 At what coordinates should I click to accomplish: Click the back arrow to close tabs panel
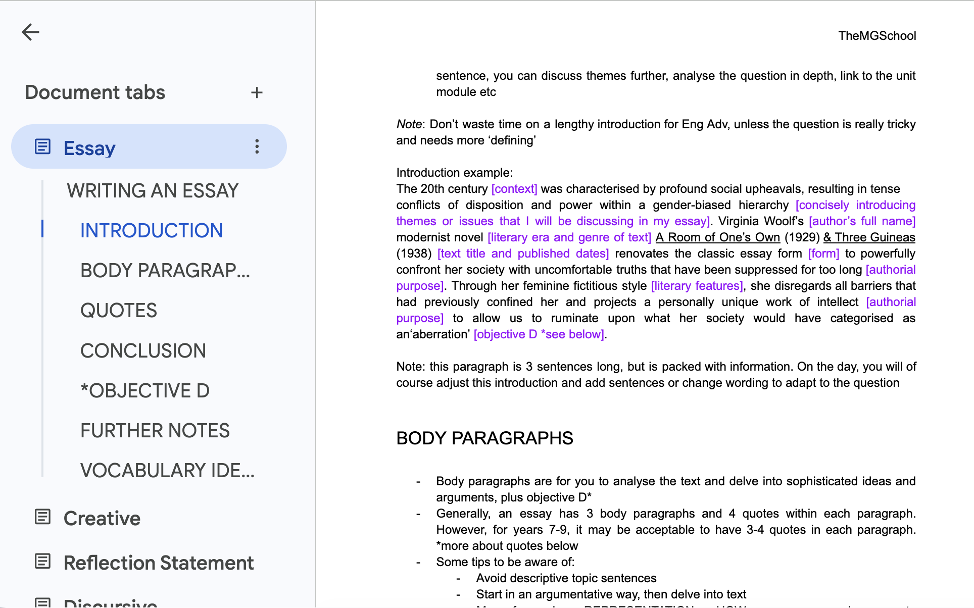pos(30,32)
